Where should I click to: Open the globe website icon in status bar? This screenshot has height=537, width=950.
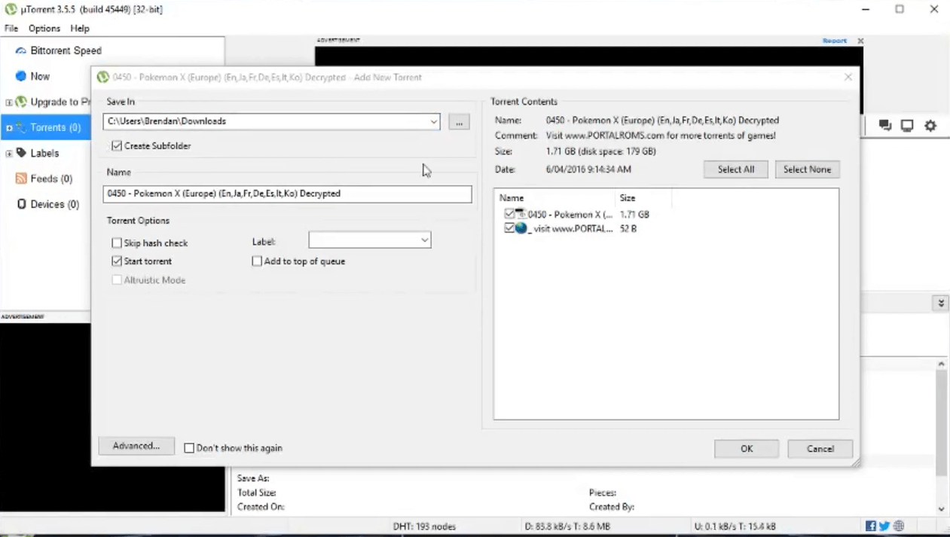(x=897, y=526)
